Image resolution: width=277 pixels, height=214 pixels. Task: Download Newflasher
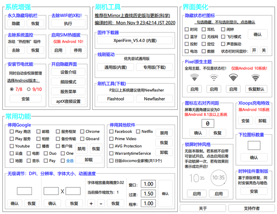[x=154, y=99]
